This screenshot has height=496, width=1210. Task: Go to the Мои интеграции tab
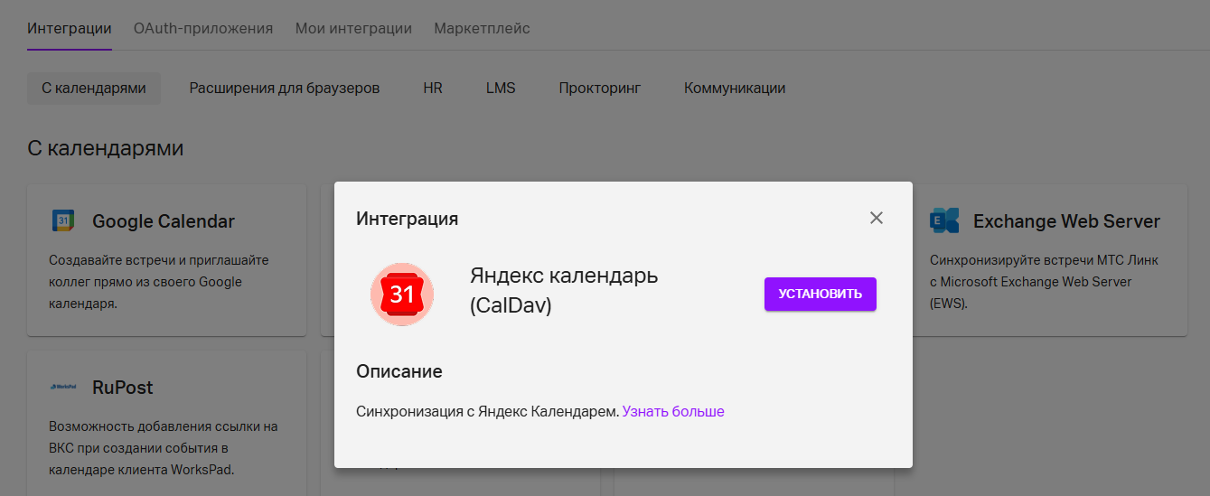353,28
